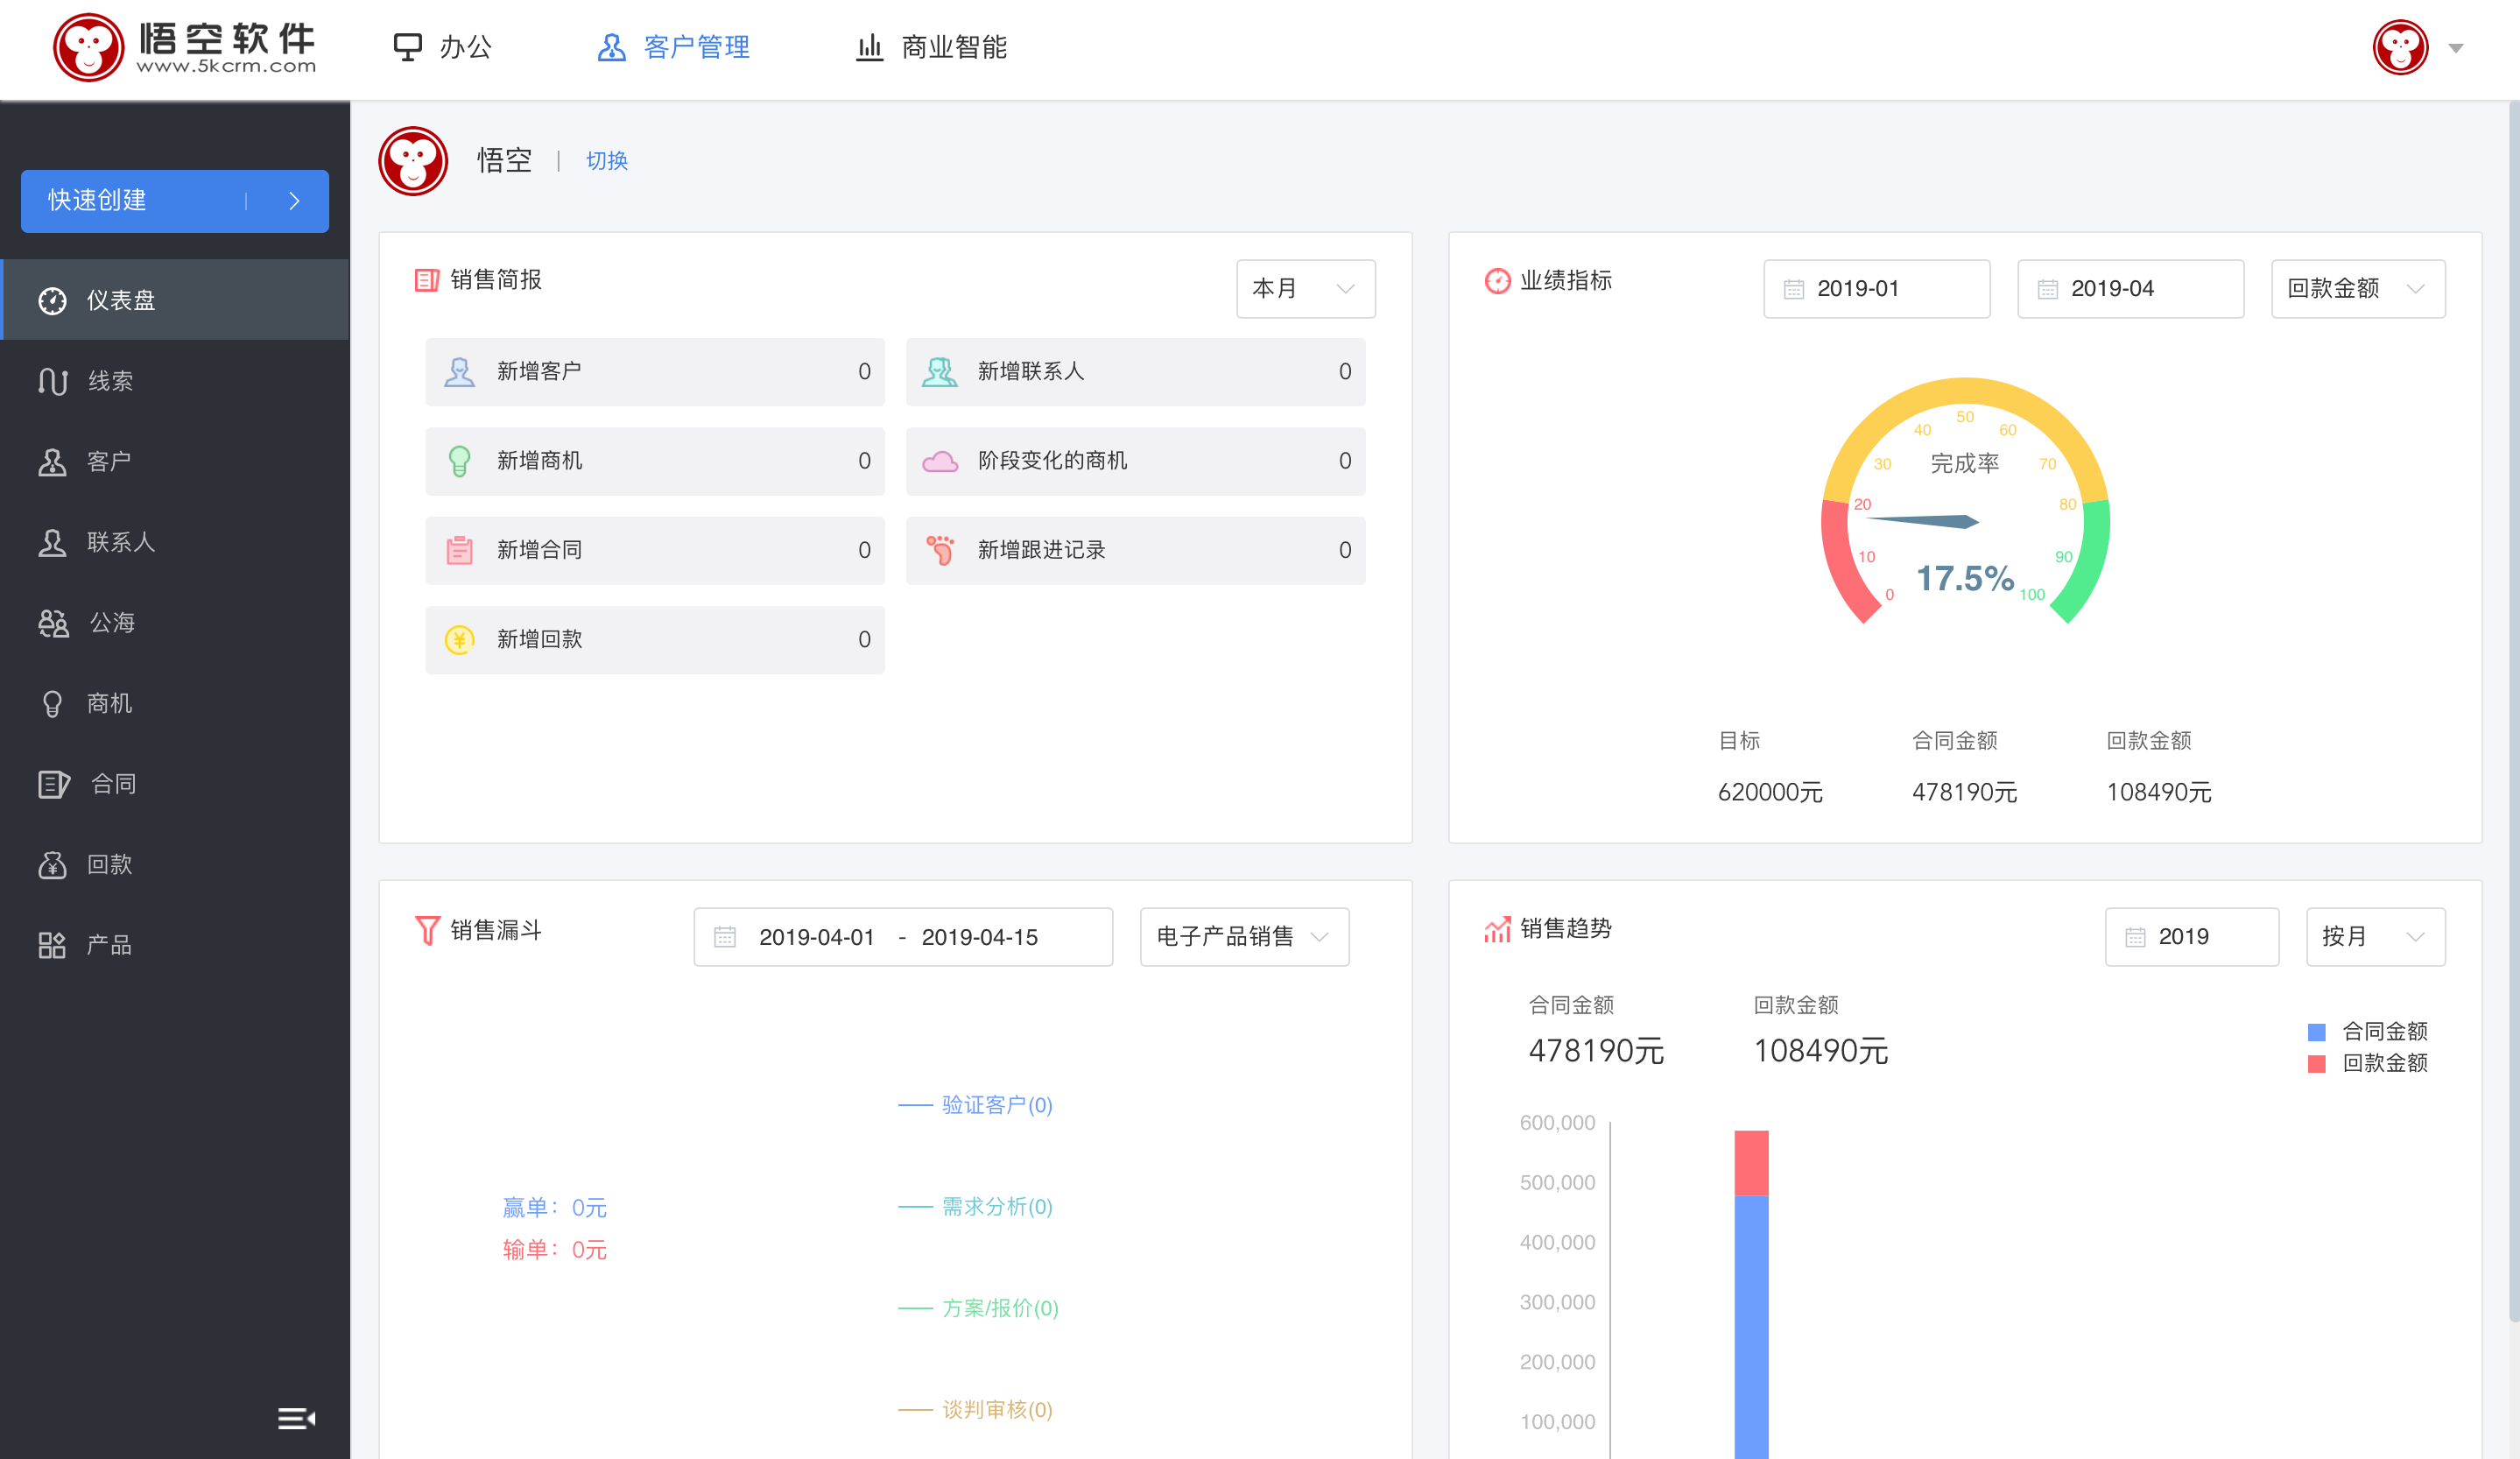Select 仪表盘 in the sidebar

(175, 300)
